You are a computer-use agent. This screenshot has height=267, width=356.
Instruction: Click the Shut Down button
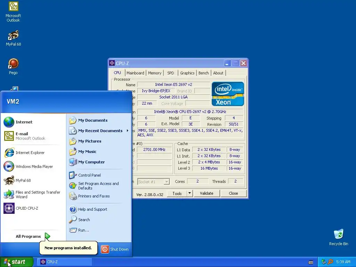115,249
